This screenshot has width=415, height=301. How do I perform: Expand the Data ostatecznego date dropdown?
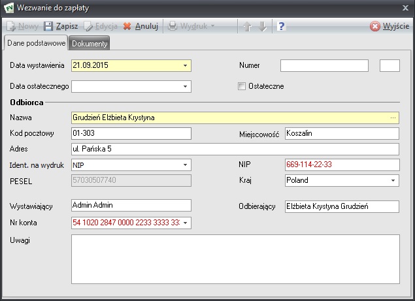coord(186,86)
